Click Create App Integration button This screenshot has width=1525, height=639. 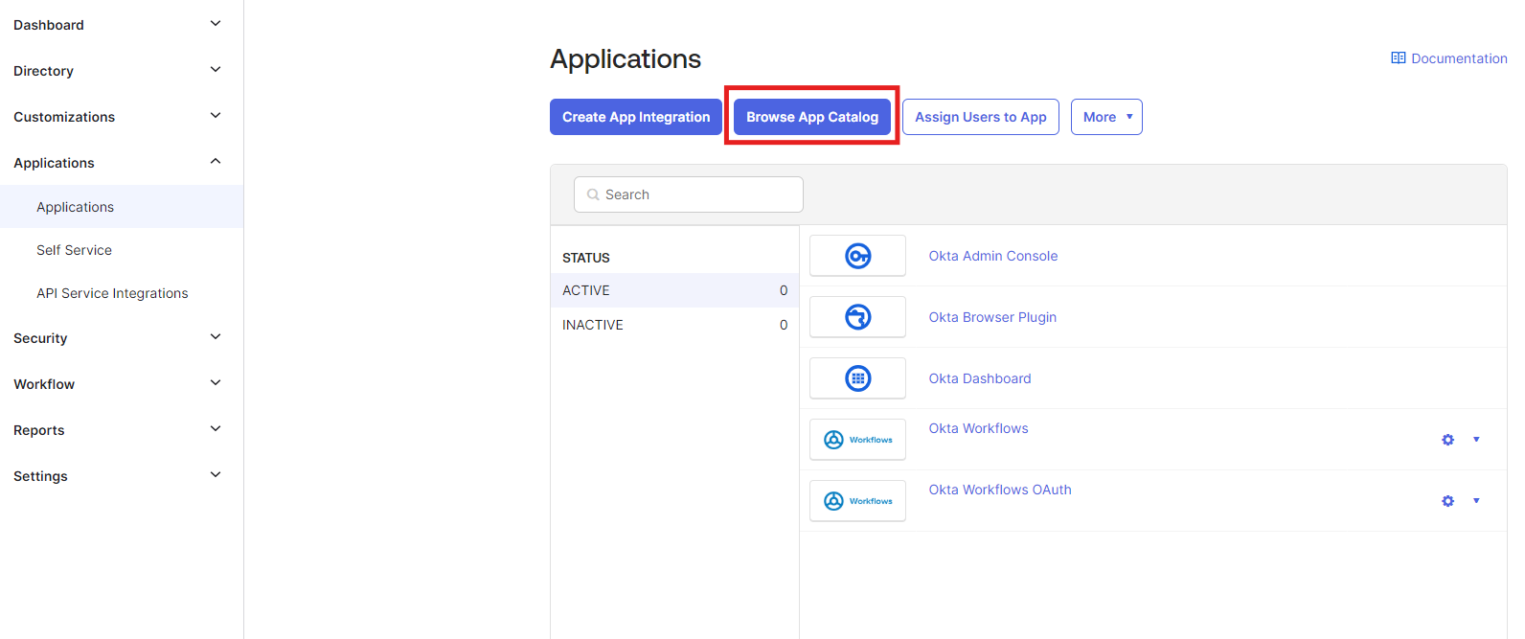point(636,117)
